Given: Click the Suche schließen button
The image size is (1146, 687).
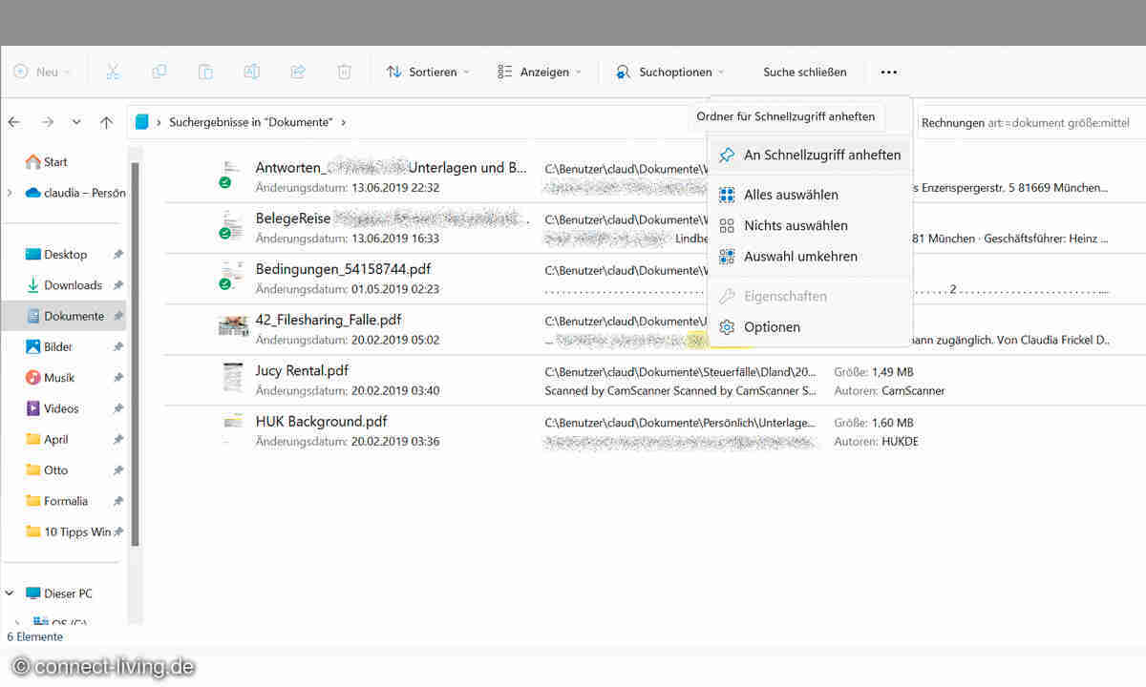Looking at the screenshot, I should point(804,72).
